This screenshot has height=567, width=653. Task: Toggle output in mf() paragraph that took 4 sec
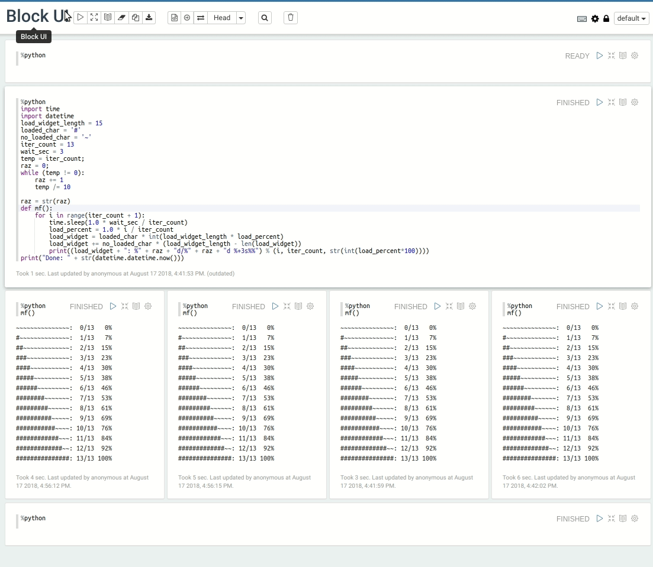[x=136, y=306]
